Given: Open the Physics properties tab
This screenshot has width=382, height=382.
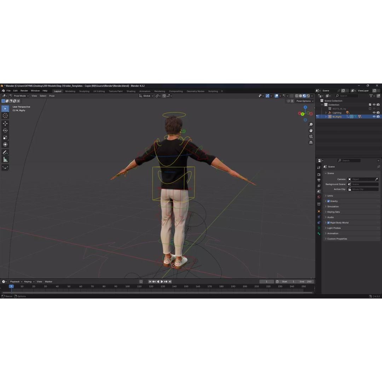Looking at the screenshot, I should tap(319, 217).
